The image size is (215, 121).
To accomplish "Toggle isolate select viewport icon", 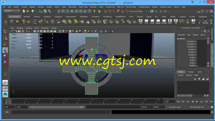I will click(x=101, y=31).
